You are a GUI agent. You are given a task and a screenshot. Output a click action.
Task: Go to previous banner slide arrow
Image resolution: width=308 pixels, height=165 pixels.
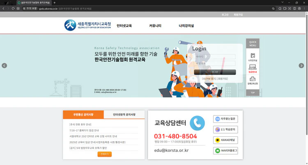pos(5,66)
